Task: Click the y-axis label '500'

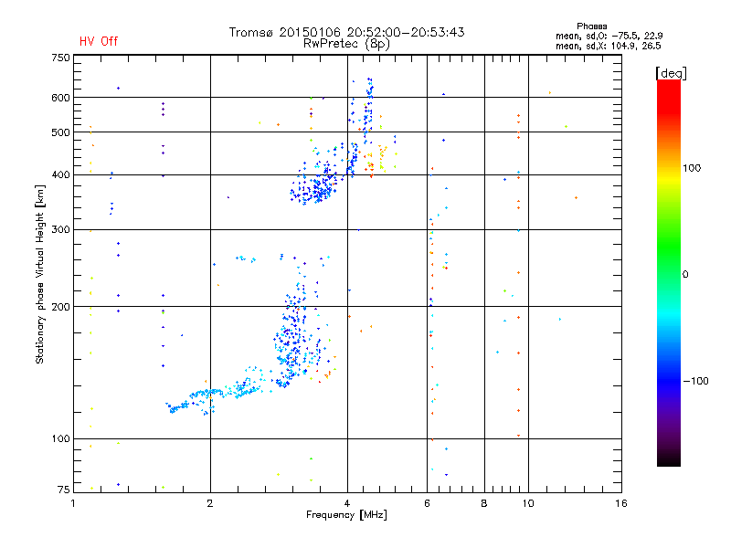Action: pos(61,132)
